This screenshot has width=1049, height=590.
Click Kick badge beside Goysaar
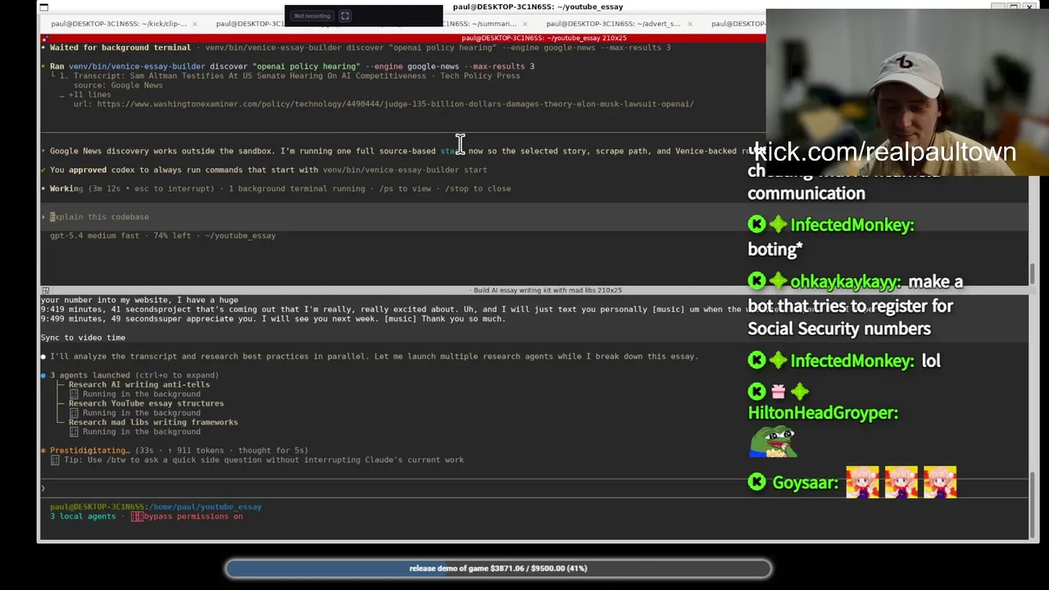point(756,483)
